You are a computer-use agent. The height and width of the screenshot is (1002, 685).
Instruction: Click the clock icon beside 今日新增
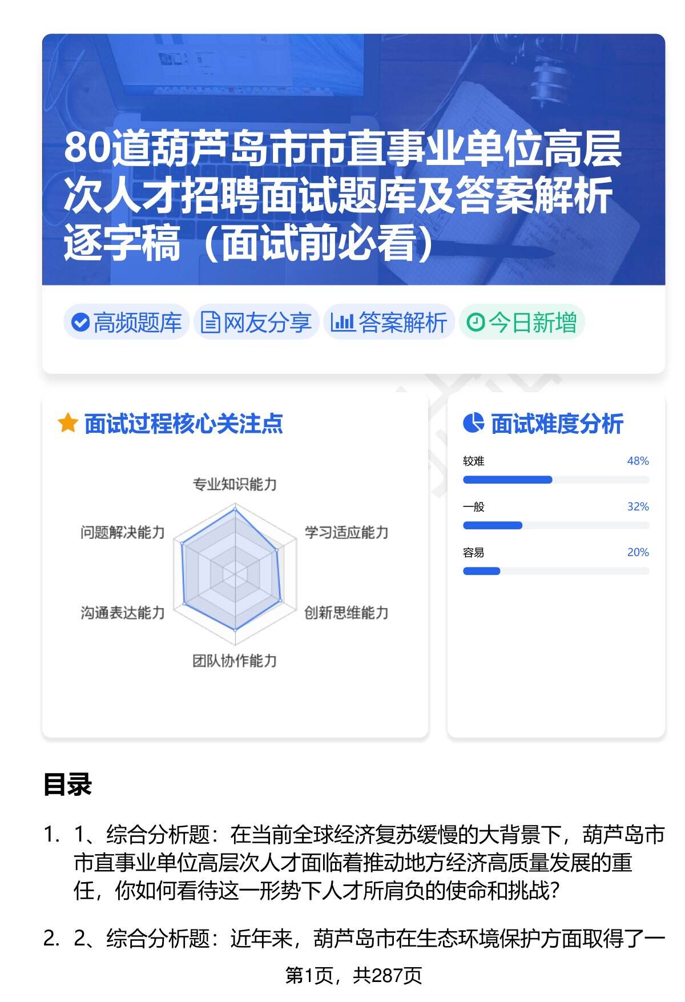pyautogui.click(x=476, y=323)
